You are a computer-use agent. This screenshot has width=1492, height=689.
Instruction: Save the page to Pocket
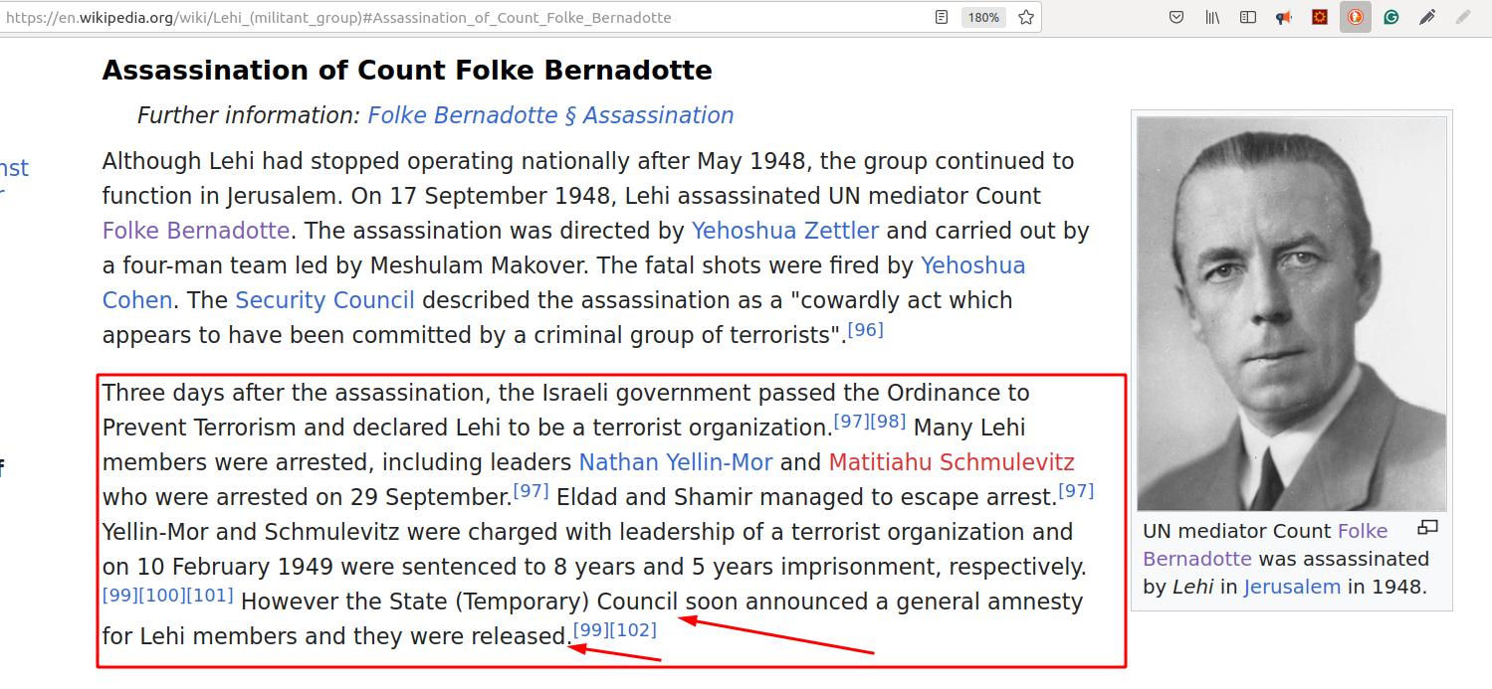pyautogui.click(x=1176, y=17)
